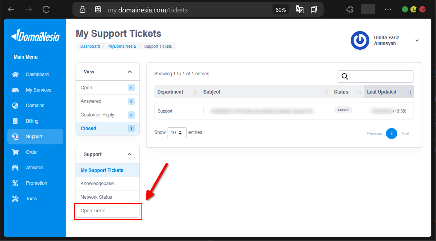Filter tickets by Customer-Reply status
Viewport: 436px width, 241px height.
pos(108,115)
